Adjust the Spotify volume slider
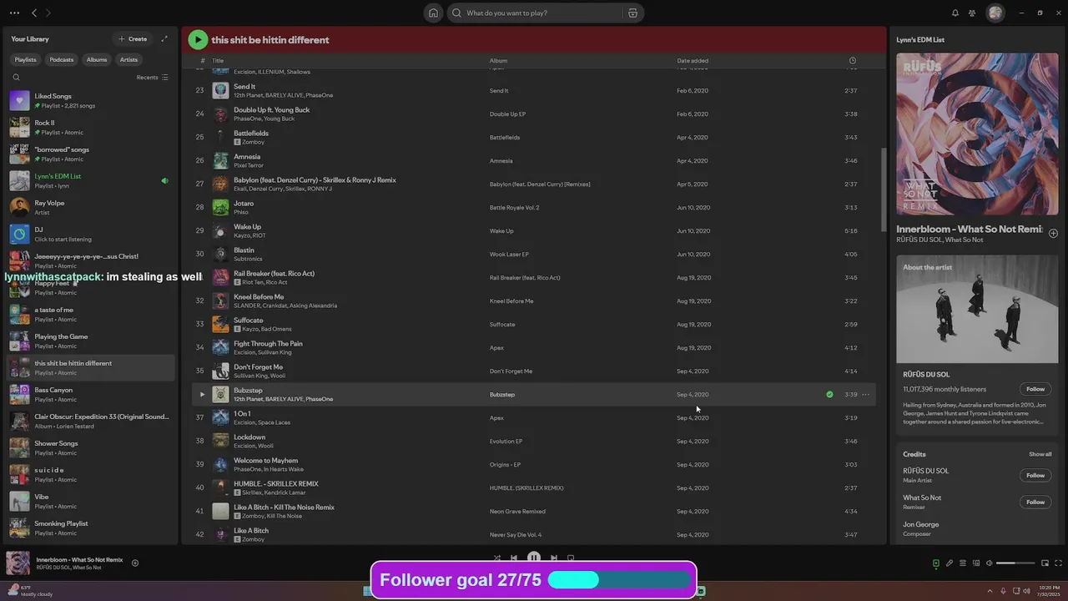Viewport: 1068px width, 601px height. [1015, 563]
